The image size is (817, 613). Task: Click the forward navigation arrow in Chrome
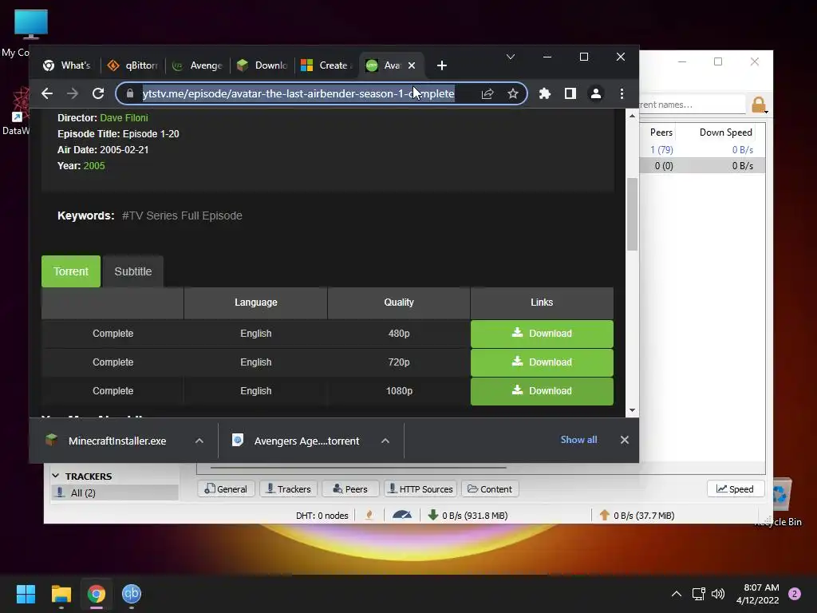click(73, 94)
